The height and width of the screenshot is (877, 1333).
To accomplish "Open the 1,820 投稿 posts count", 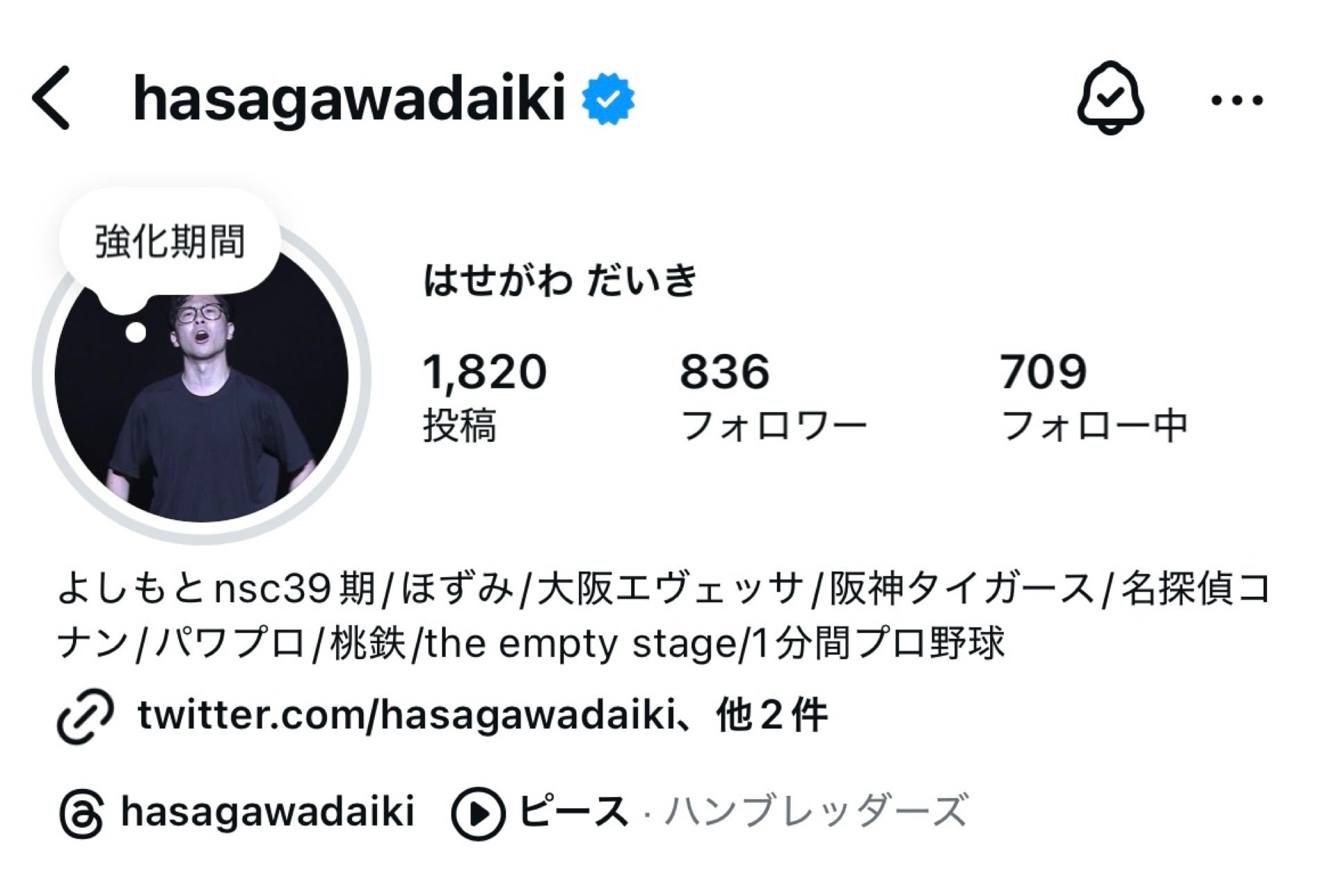I will (x=485, y=397).
